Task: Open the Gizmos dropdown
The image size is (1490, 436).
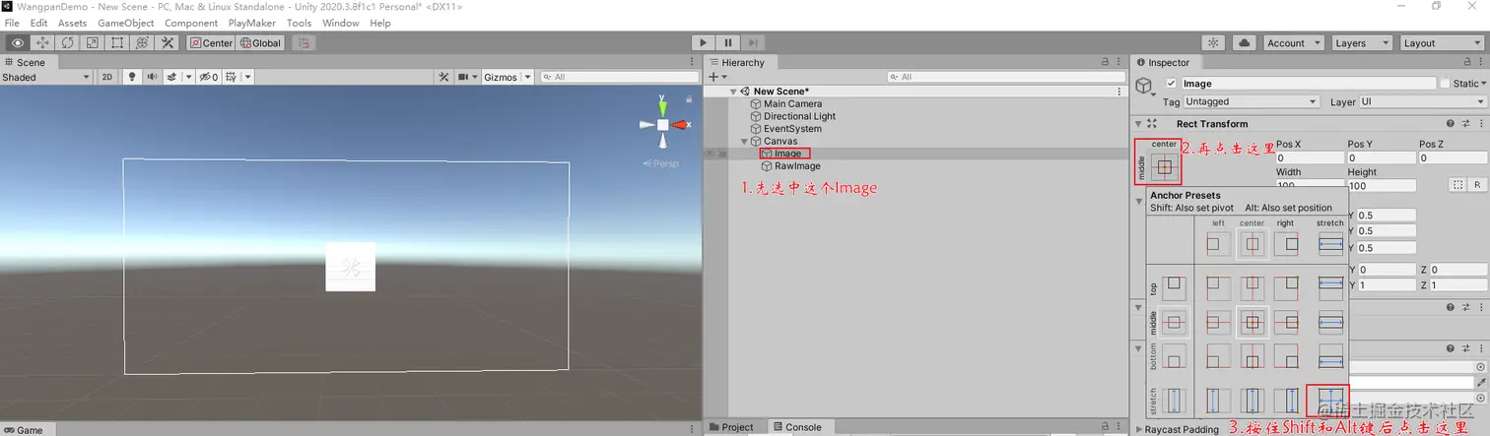Action: [507, 77]
